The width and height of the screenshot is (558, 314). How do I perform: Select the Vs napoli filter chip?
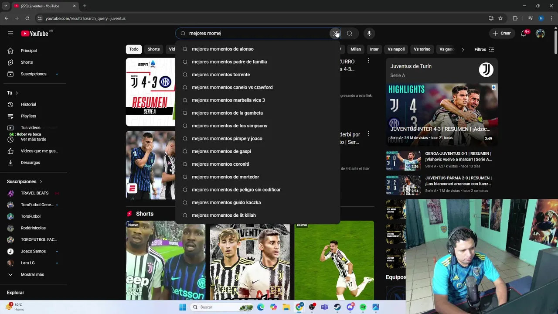pyautogui.click(x=396, y=49)
